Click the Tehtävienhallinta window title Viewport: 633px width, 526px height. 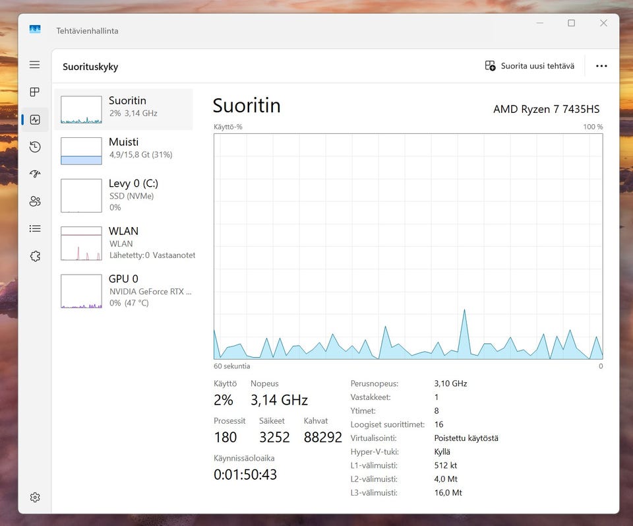coord(87,31)
